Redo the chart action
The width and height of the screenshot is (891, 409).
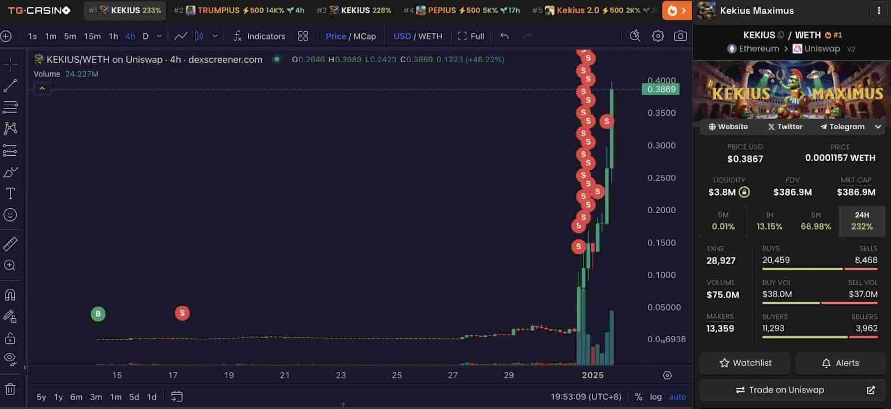(x=527, y=36)
